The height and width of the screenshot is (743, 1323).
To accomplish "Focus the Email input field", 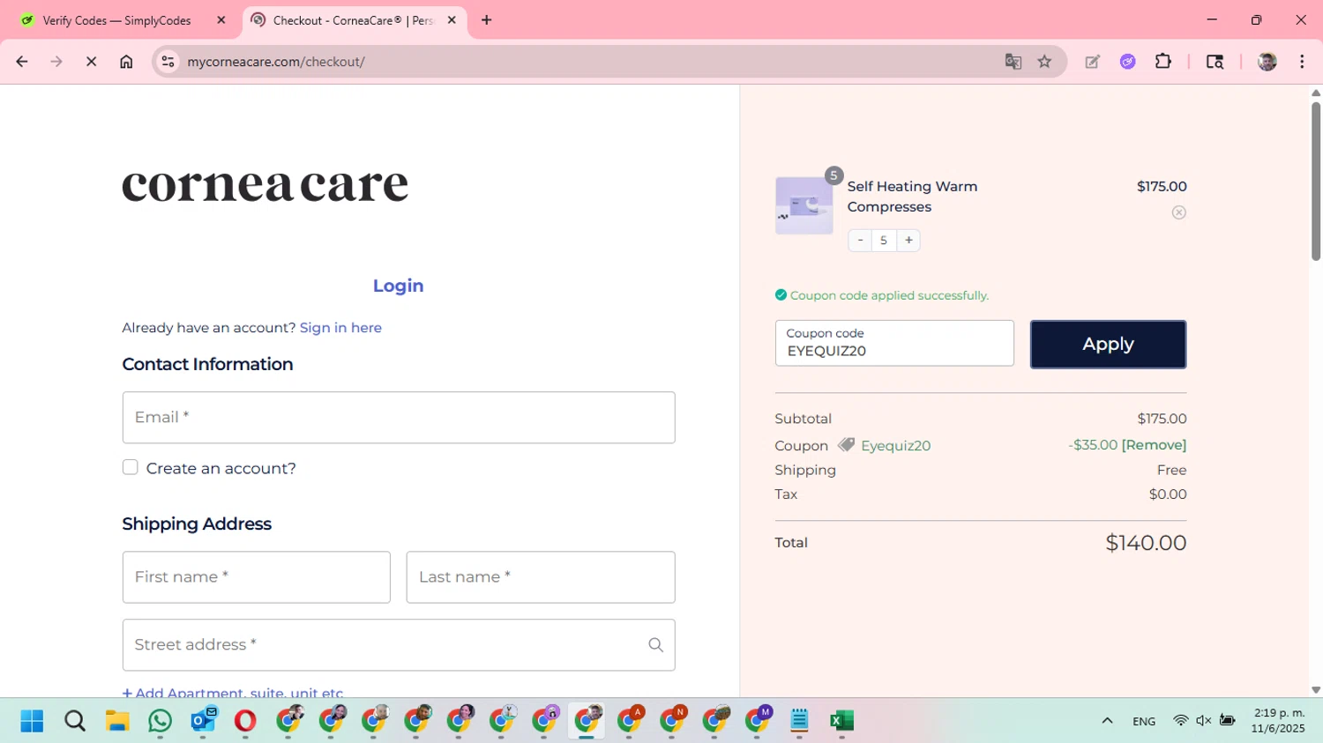I will 399,418.
